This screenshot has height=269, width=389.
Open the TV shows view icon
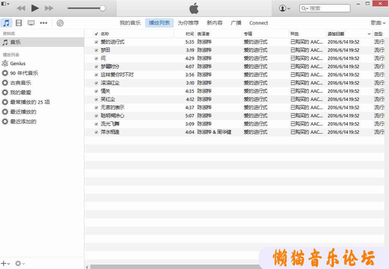31,23
